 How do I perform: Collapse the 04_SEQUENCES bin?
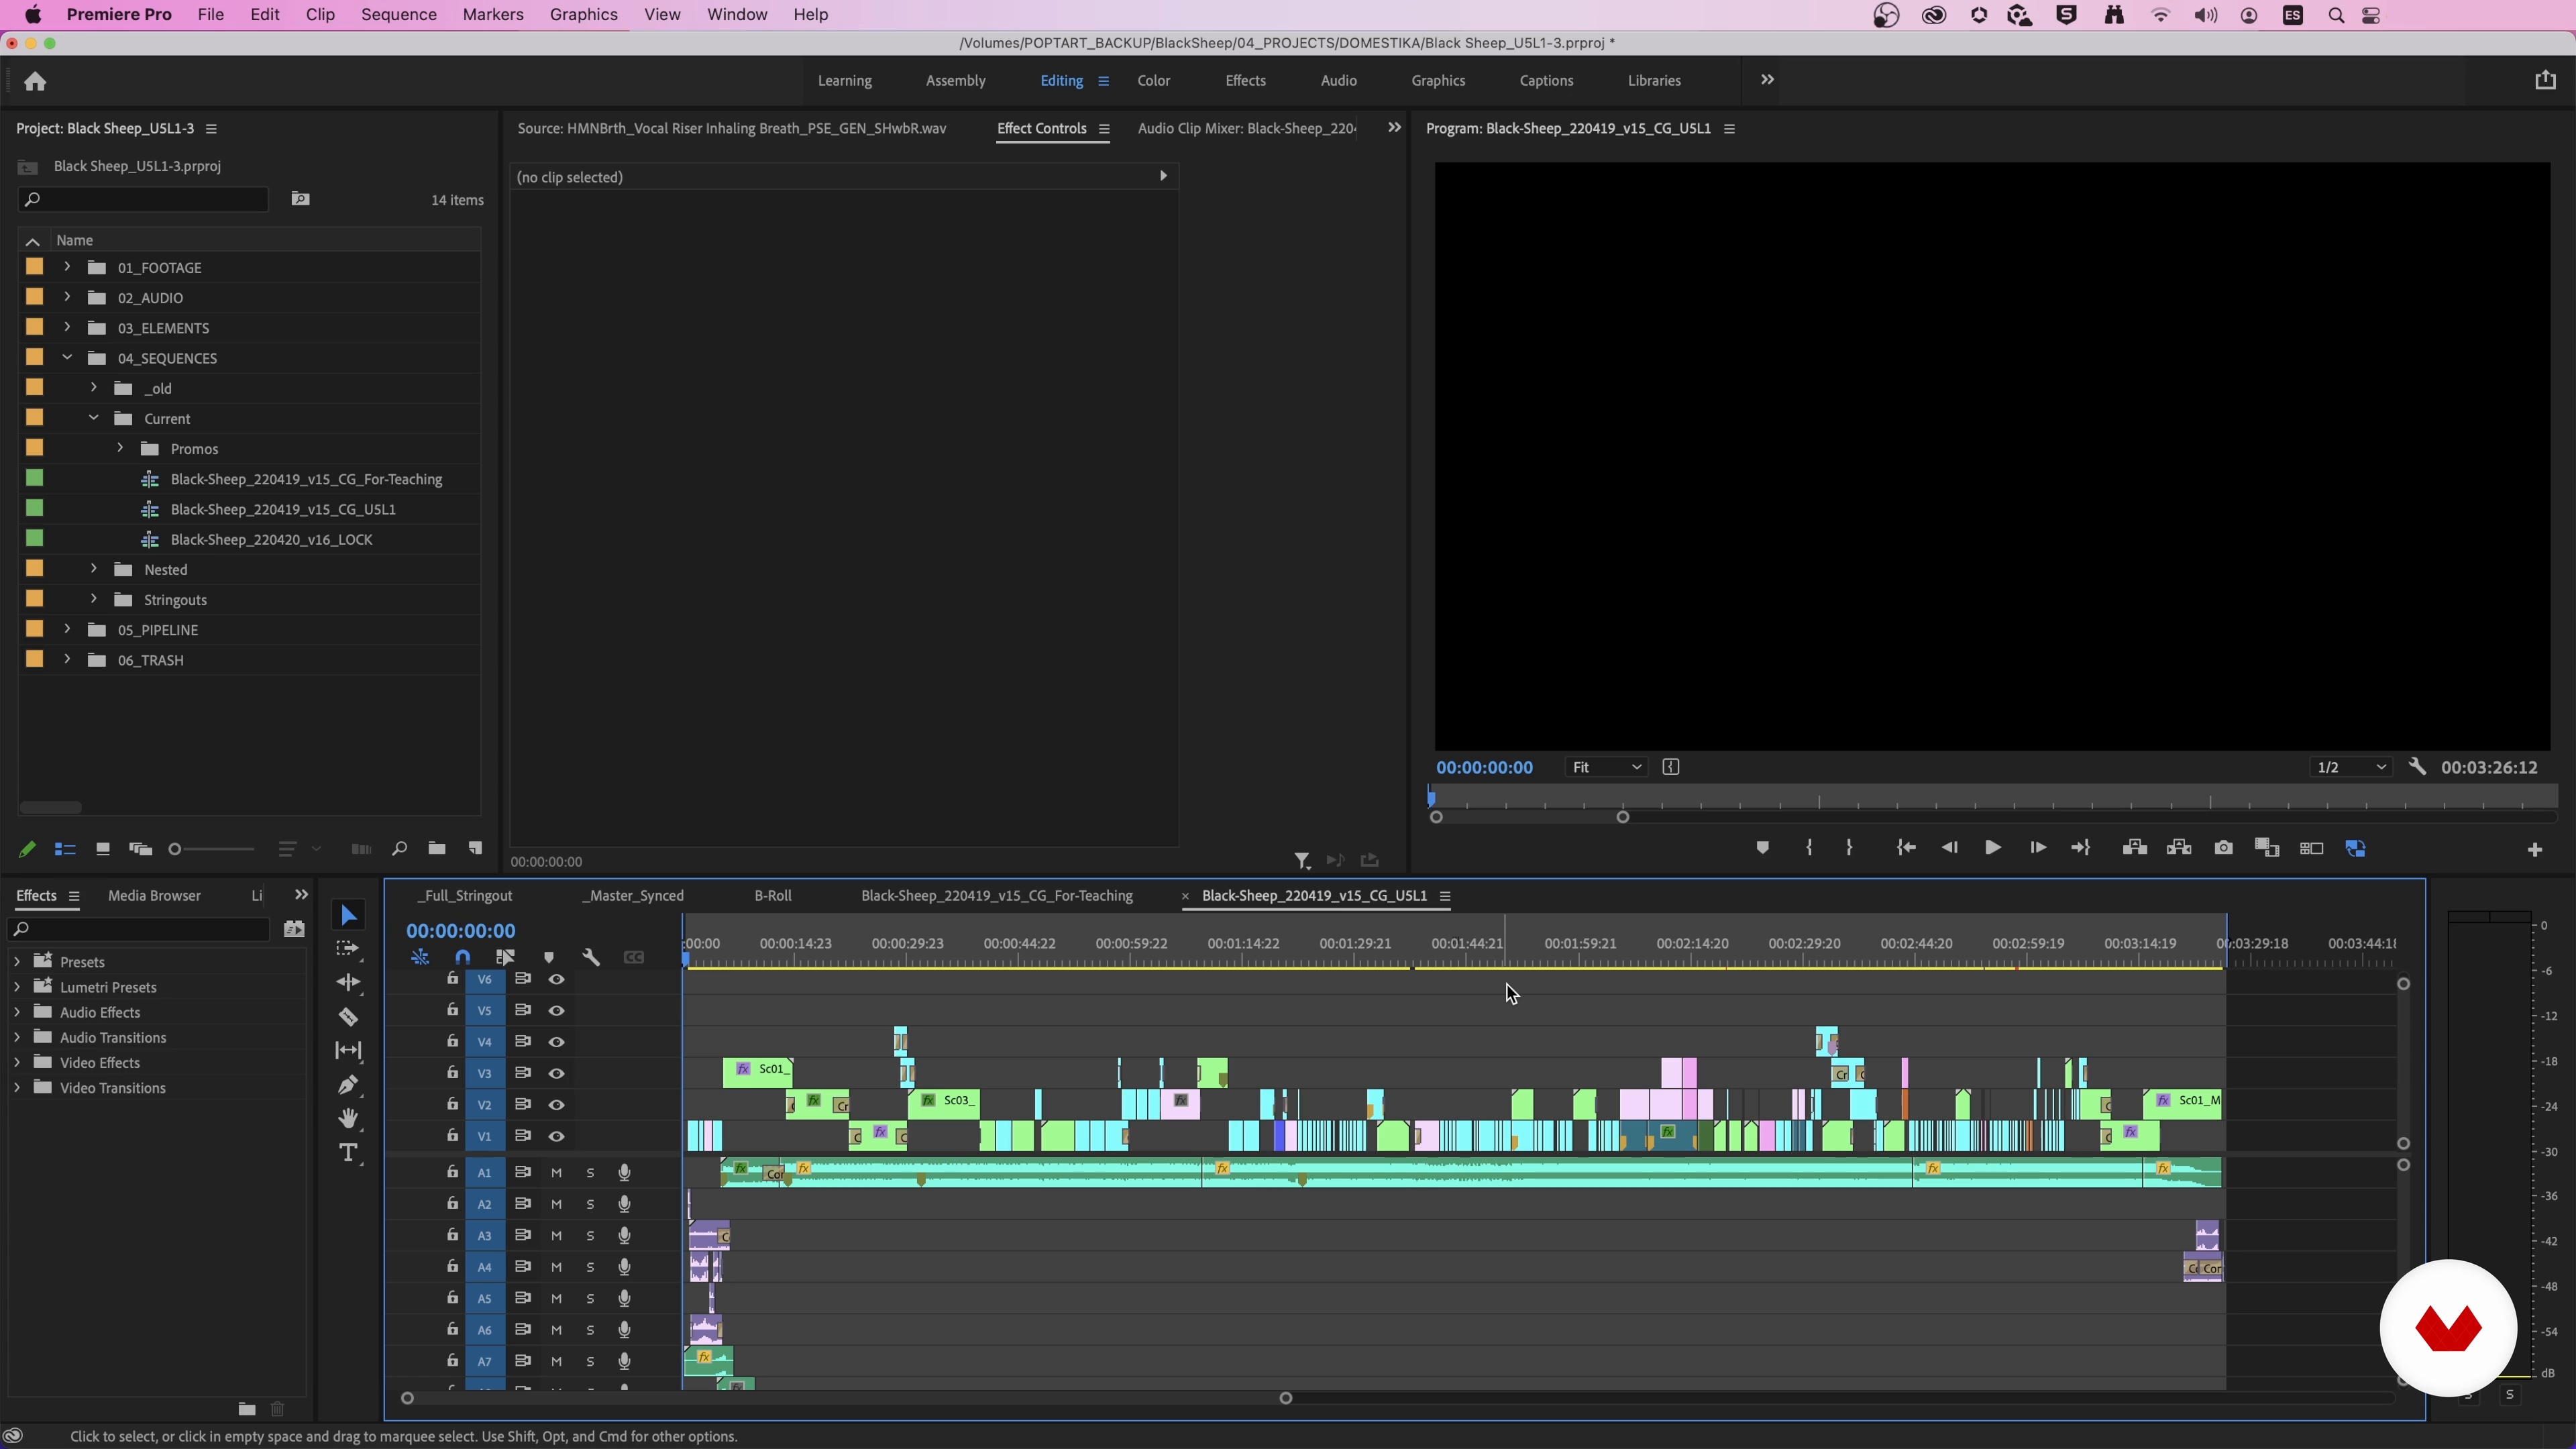click(x=67, y=357)
